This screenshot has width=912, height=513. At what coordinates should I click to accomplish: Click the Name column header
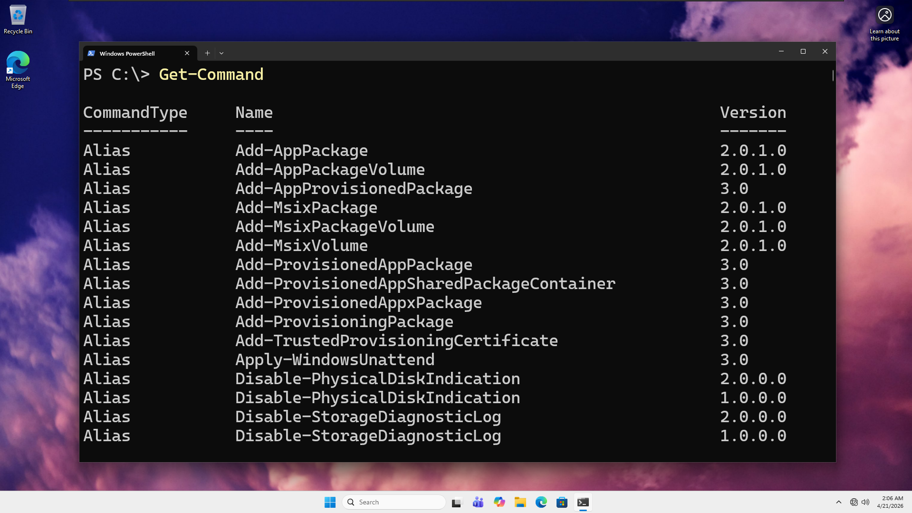pos(254,113)
